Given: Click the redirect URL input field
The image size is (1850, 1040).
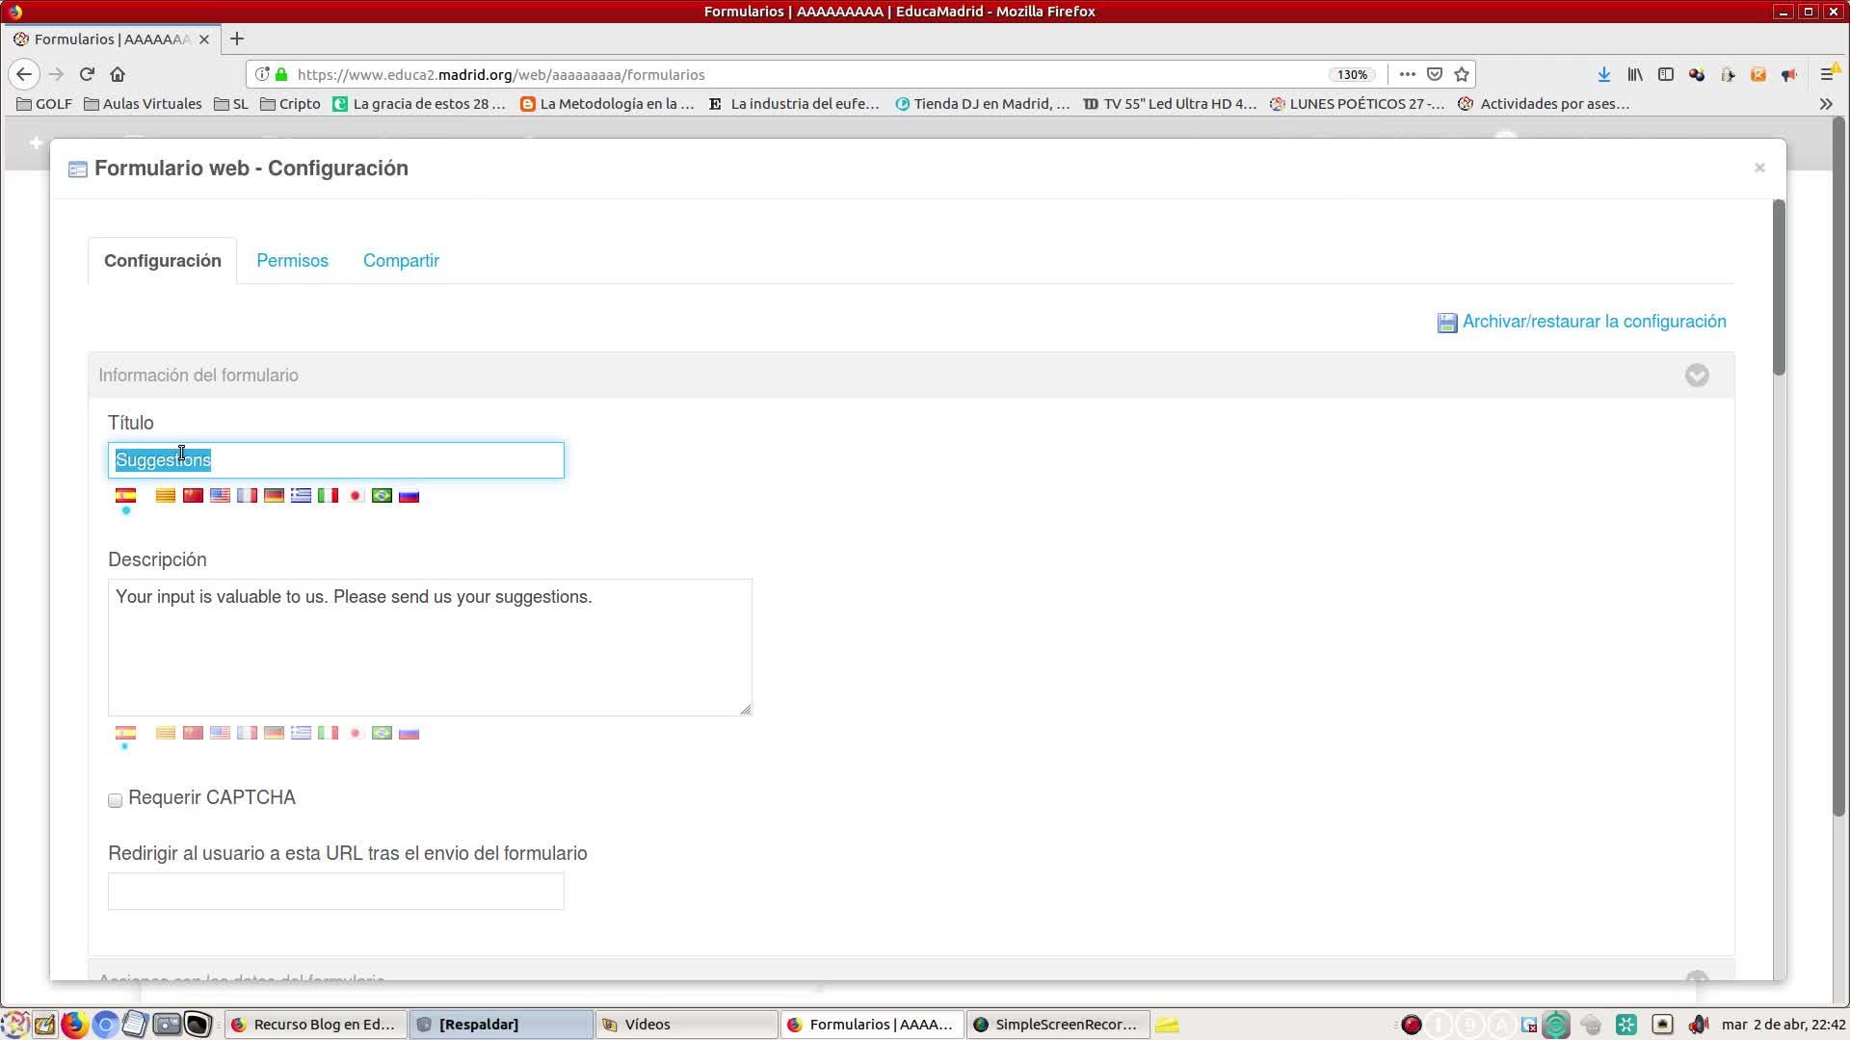Looking at the screenshot, I should pyautogui.click(x=335, y=891).
